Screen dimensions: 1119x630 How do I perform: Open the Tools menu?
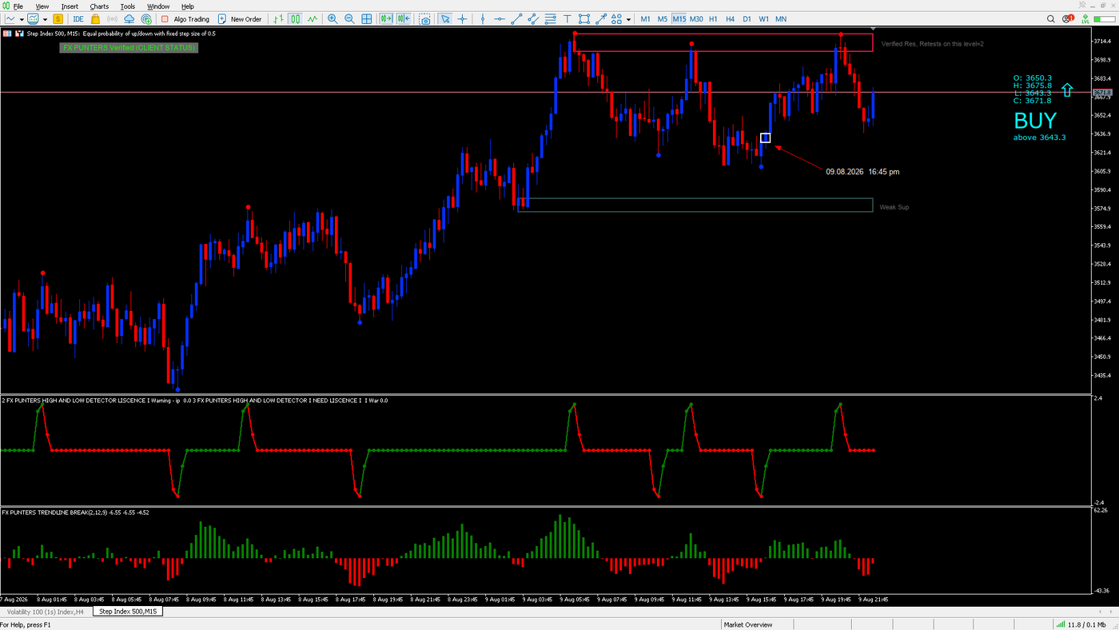click(x=128, y=6)
